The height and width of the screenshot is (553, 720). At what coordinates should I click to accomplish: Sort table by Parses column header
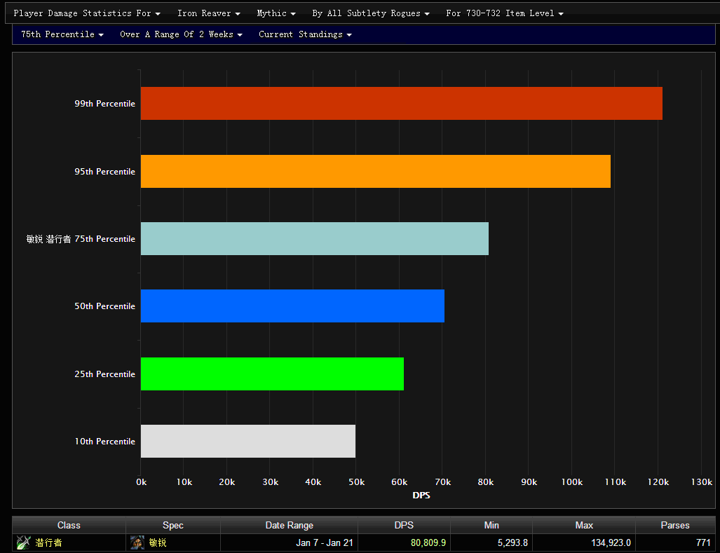(674, 525)
